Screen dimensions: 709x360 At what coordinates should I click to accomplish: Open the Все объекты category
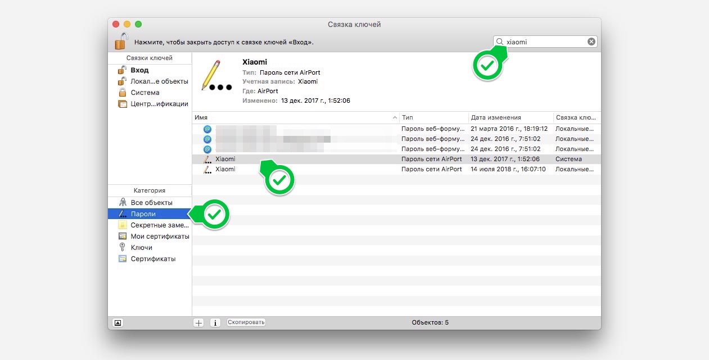point(151,203)
